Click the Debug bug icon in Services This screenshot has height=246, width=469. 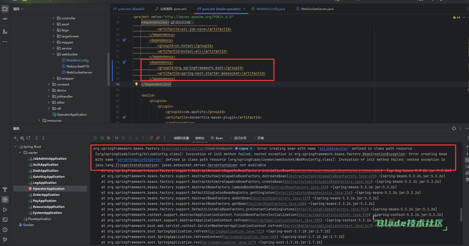102,138
